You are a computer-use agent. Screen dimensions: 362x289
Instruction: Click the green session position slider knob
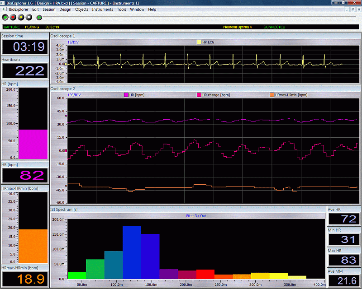coord(39,17)
